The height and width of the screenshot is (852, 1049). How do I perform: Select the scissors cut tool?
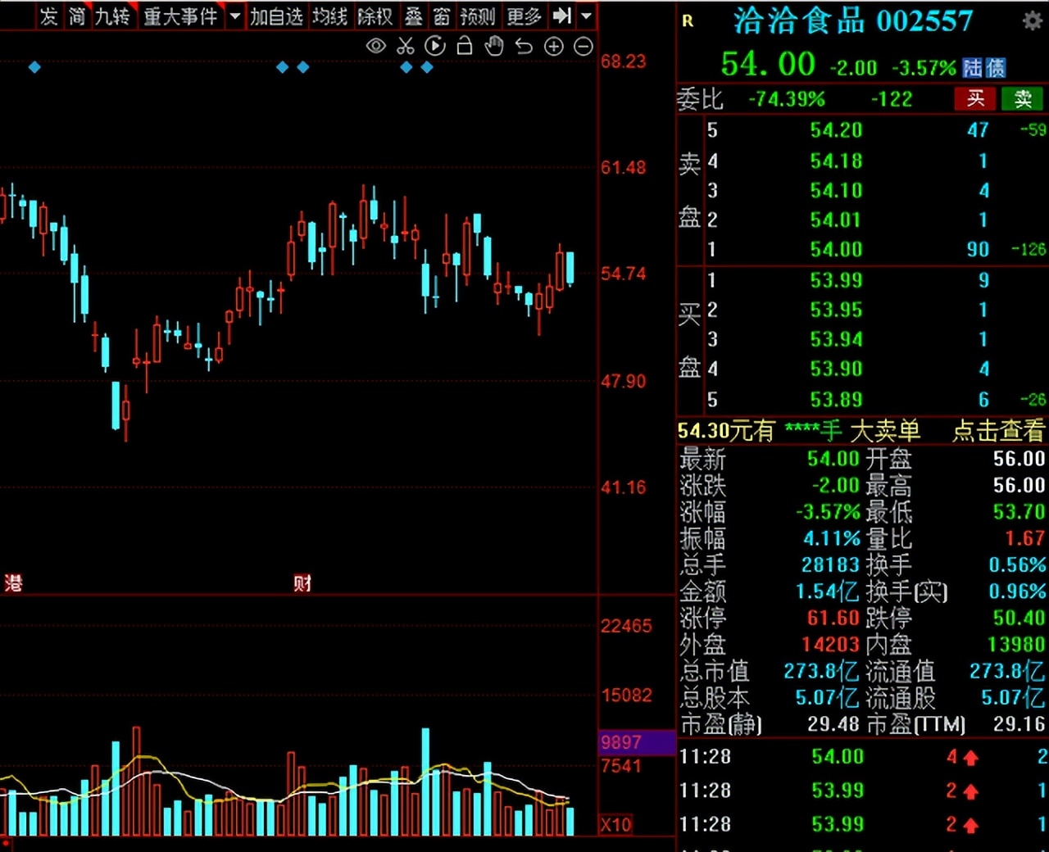click(405, 47)
